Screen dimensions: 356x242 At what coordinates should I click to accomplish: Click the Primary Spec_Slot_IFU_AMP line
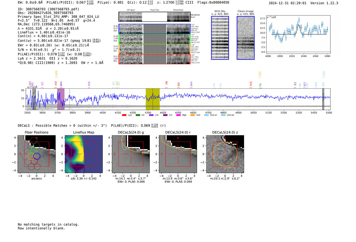coord(58,17)
